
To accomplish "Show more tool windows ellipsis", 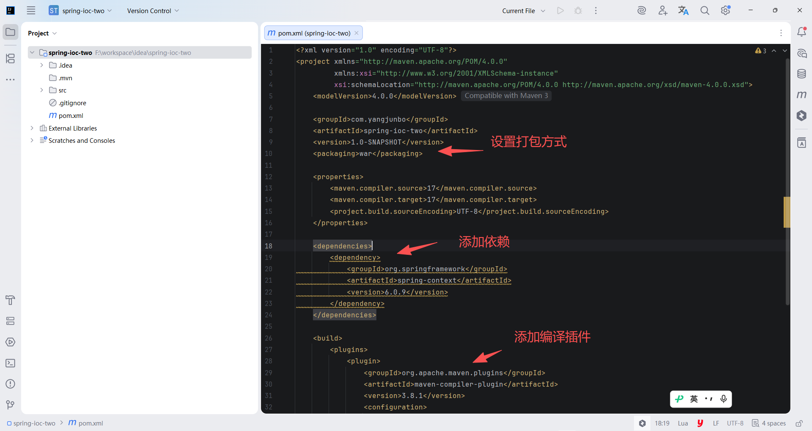I will [x=11, y=79].
